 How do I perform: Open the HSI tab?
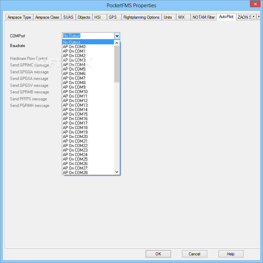99,17
